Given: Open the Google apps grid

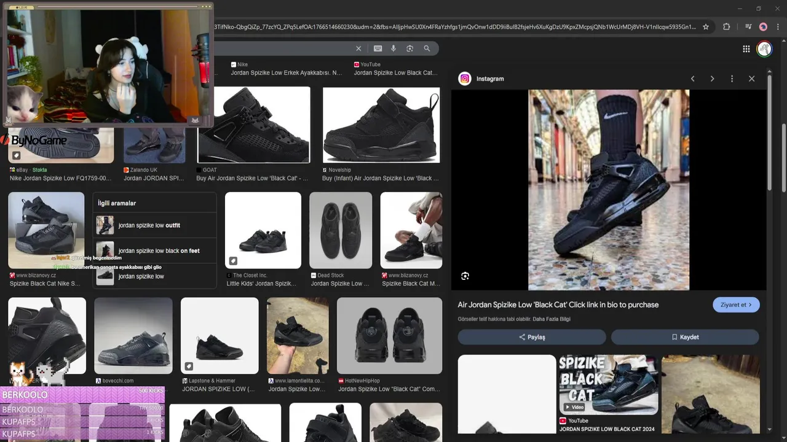Looking at the screenshot, I should [x=746, y=49].
